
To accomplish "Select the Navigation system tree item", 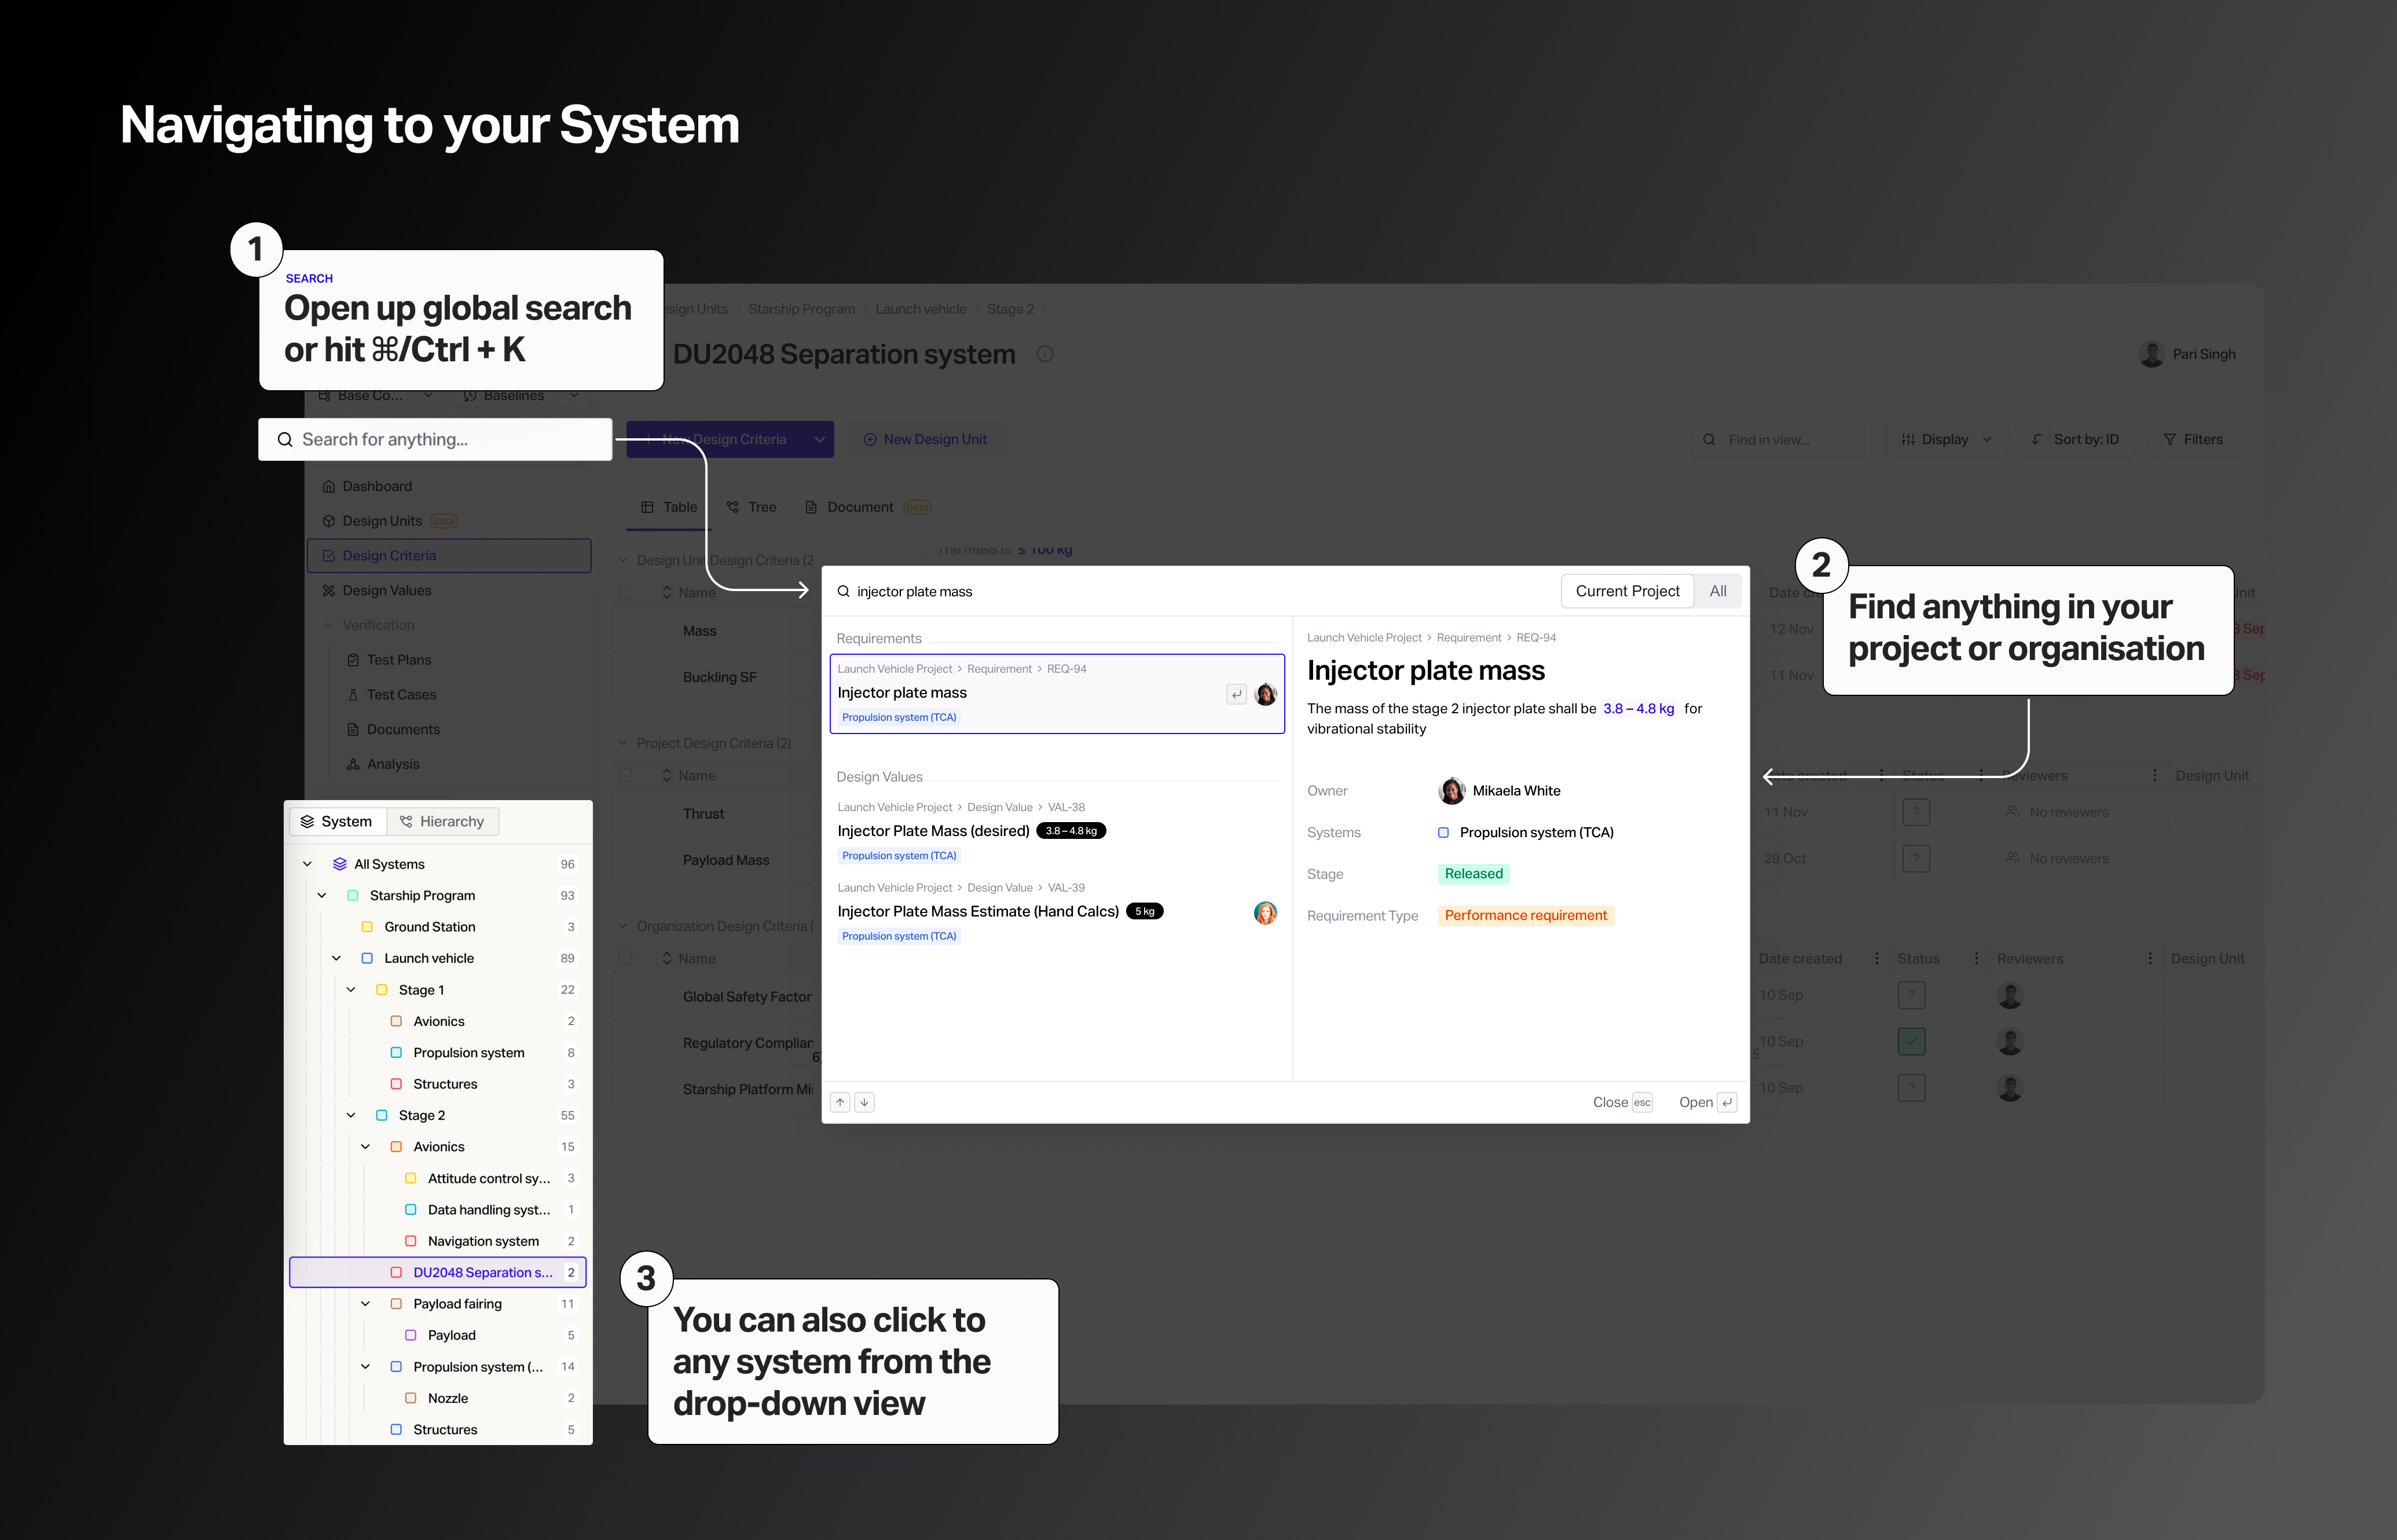I will click(x=438, y=1241).
